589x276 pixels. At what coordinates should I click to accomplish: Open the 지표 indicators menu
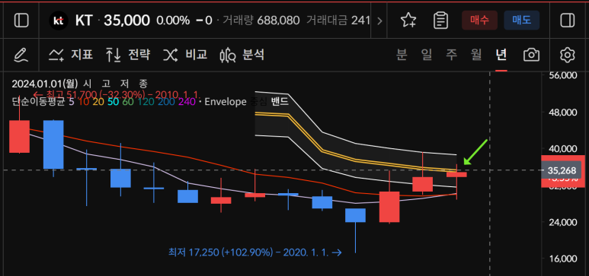71,56
